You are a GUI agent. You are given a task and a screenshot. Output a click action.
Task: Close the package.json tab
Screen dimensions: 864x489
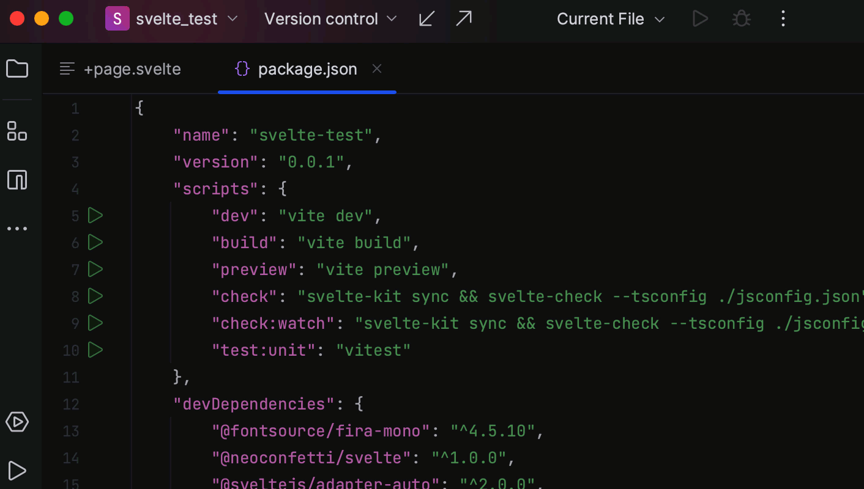[x=377, y=69]
